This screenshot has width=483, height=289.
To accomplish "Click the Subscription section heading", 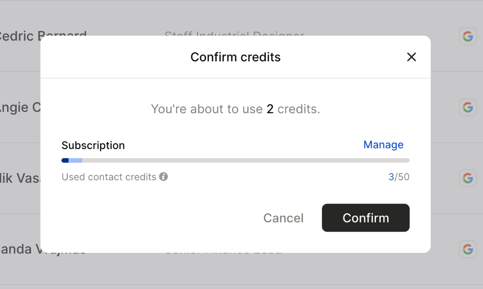I will pos(93,145).
